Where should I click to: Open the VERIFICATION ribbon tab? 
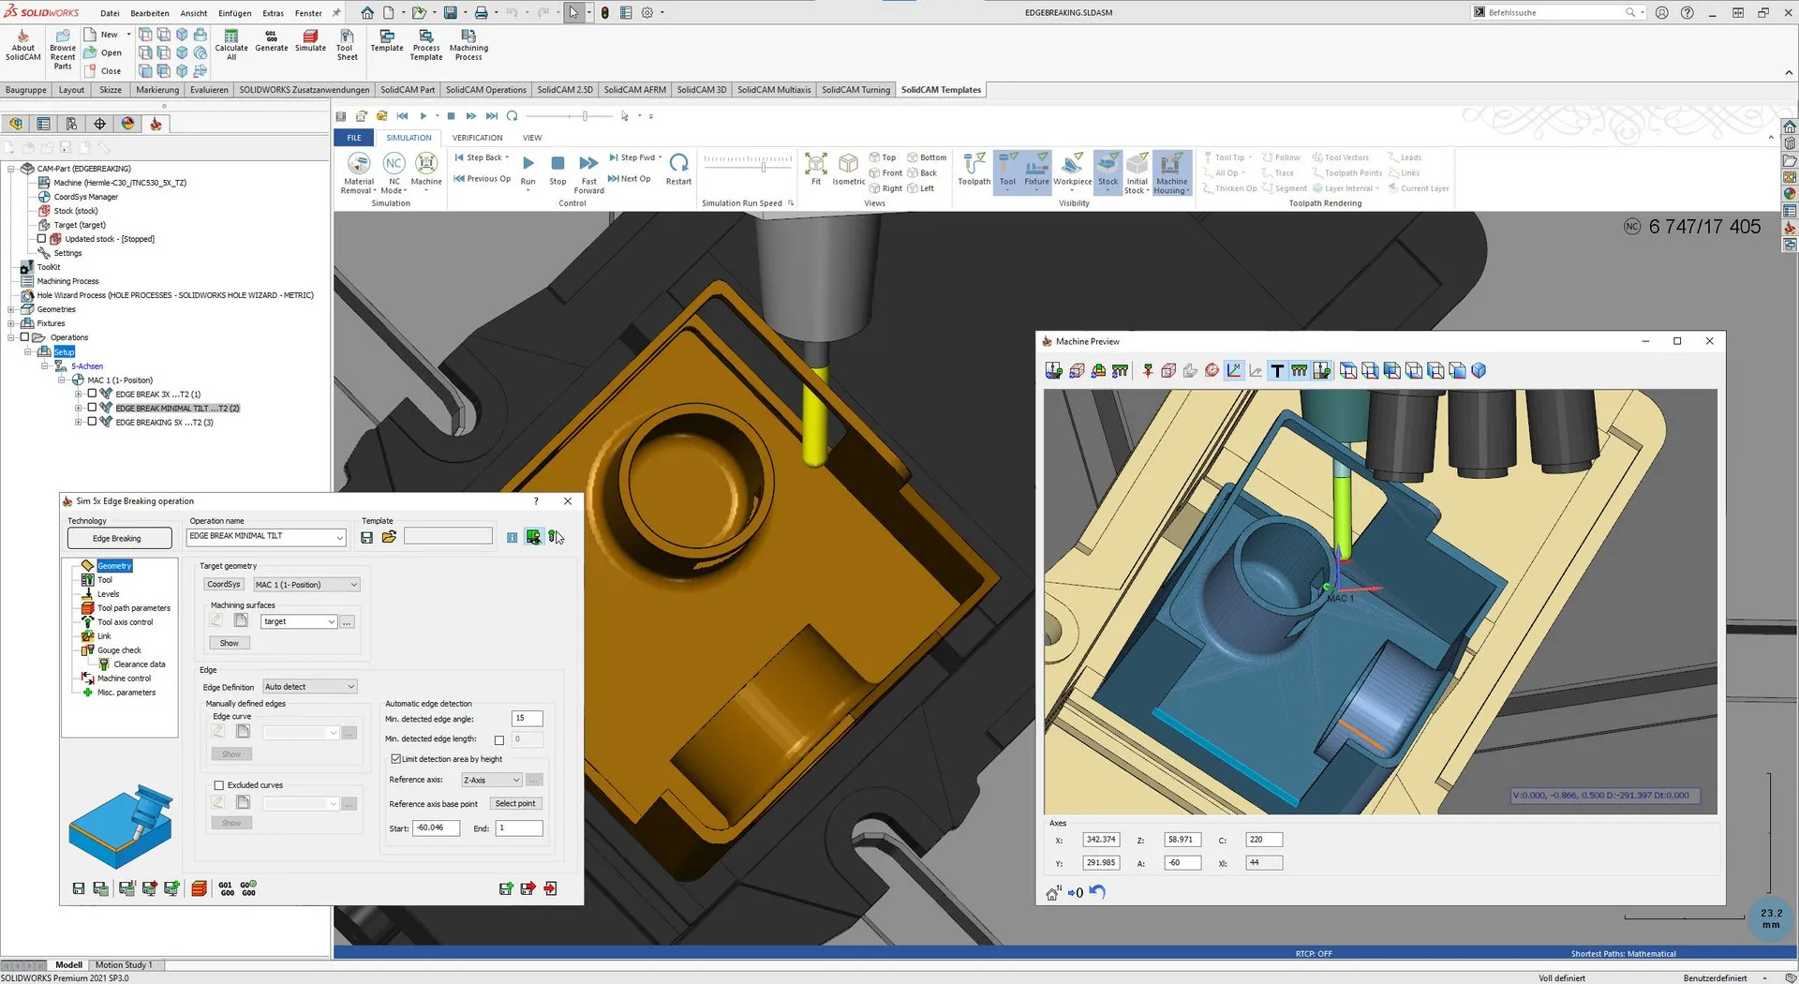point(478,138)
